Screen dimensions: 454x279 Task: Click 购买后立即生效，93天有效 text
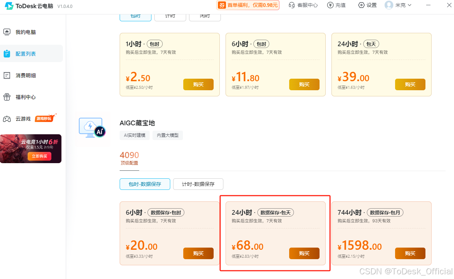(364, 221)
